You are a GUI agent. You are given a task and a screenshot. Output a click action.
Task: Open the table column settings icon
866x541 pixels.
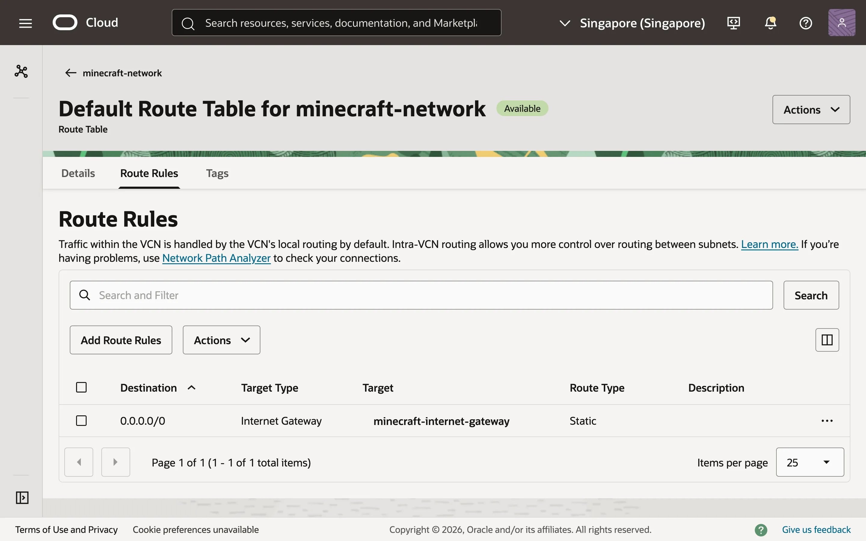[x=827, y=340]
